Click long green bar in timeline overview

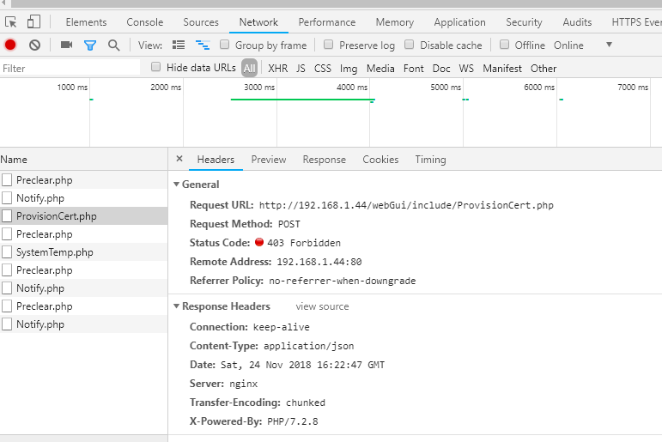[x=302, y=100]
